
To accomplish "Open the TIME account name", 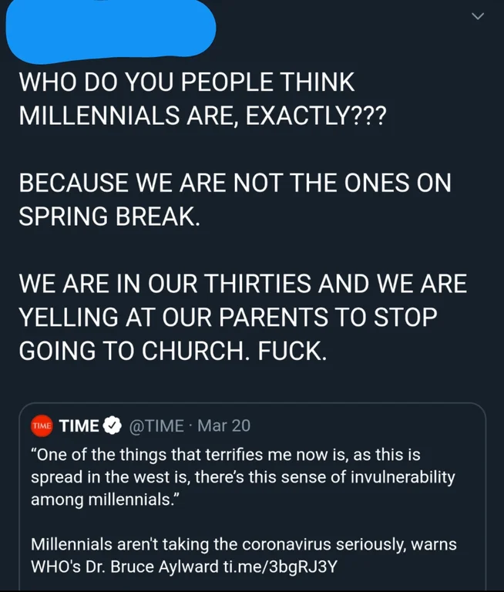I will [x=79, y=425].
